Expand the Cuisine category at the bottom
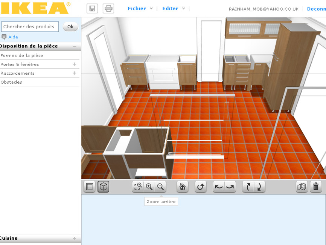The width and height of the screenshot is (326, 245). click(x=75, y=238)
